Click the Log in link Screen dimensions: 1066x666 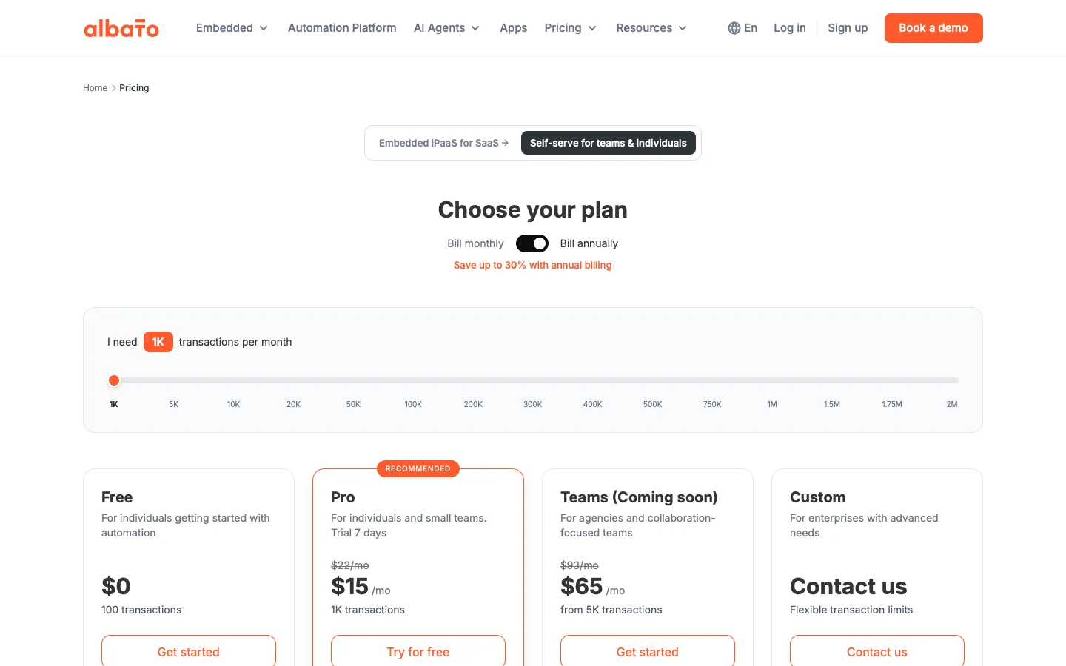pyautogui.click(x=789, y=28)
